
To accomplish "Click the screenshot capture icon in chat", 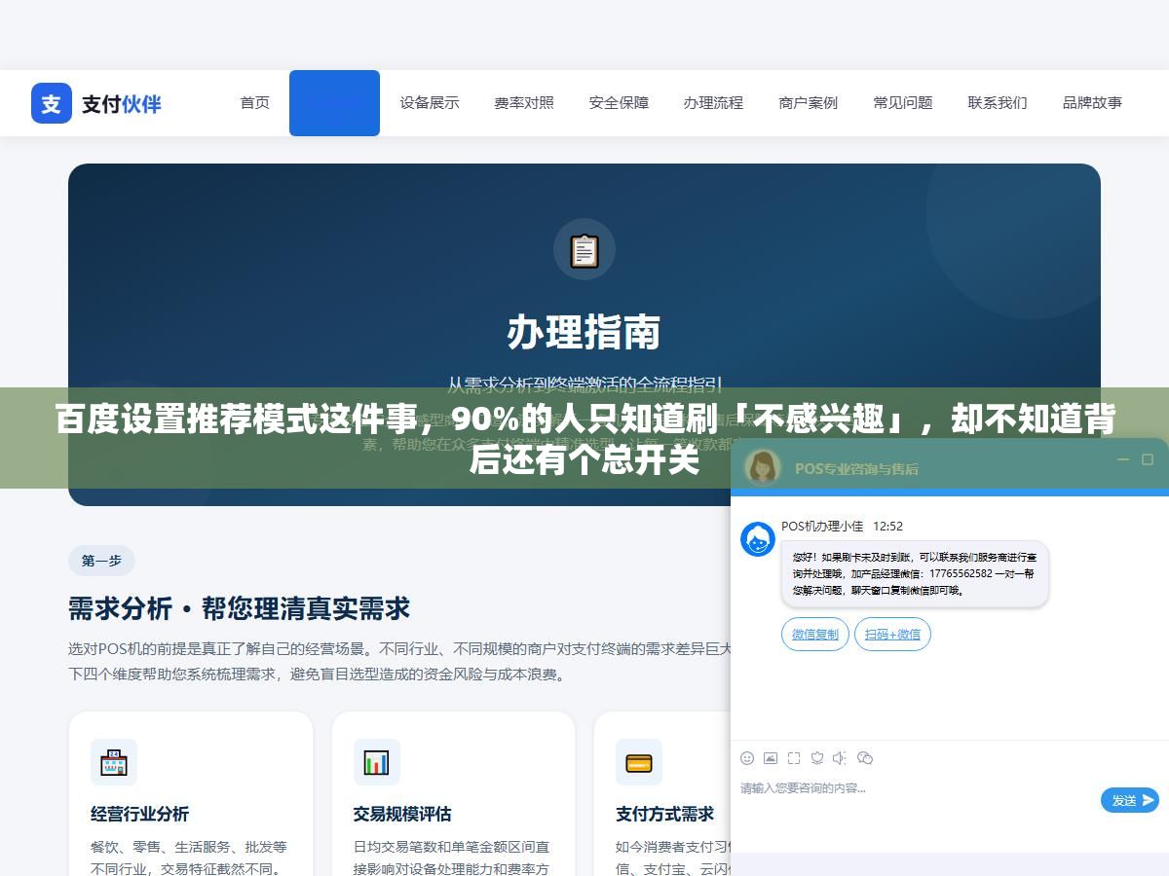I will (794, 757).
